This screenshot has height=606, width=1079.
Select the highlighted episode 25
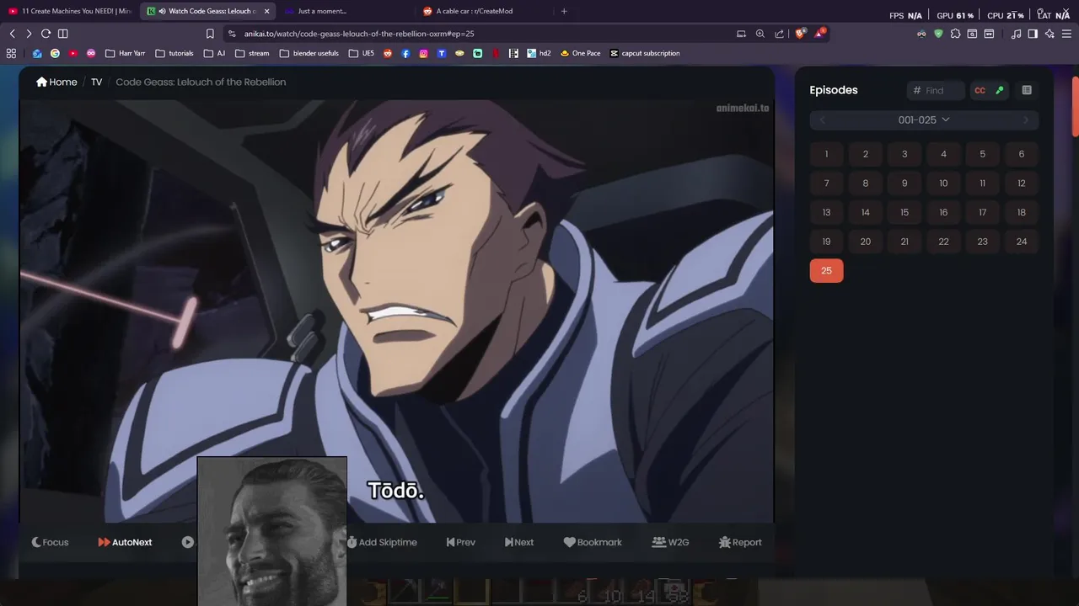pos(826,270)
